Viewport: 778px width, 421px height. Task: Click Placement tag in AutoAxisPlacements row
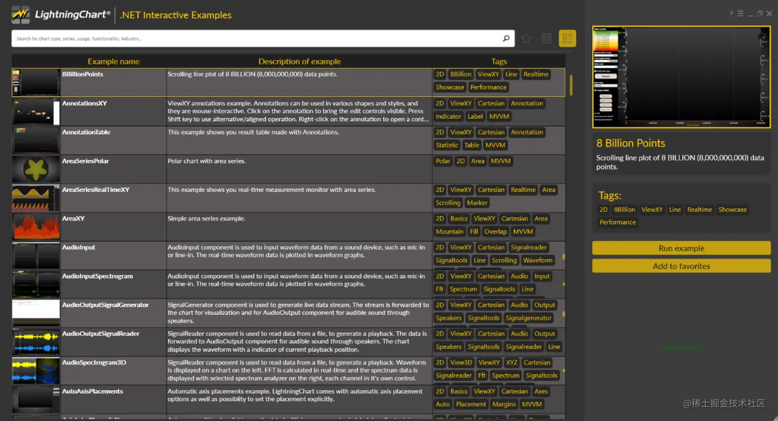coord(471,404)
